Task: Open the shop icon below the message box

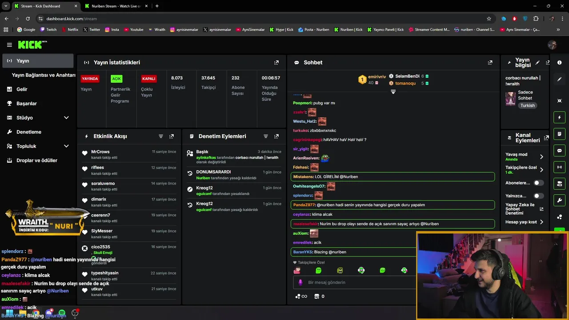Action: point(317,296)
